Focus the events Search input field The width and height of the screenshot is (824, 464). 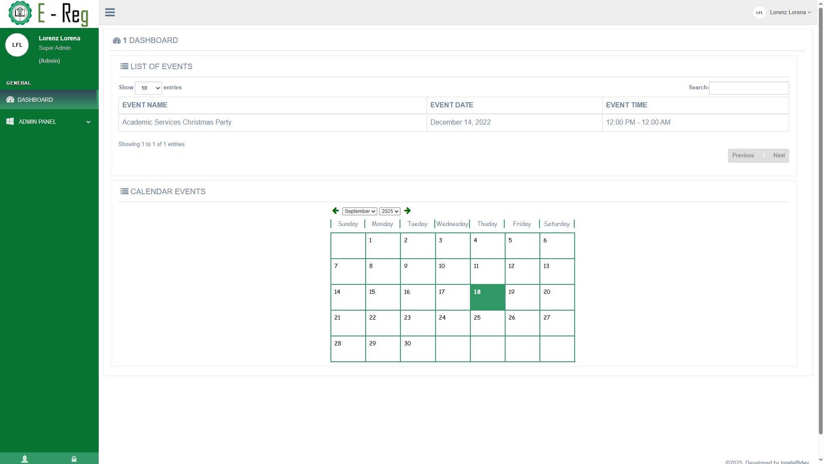[x=749, y=88]
